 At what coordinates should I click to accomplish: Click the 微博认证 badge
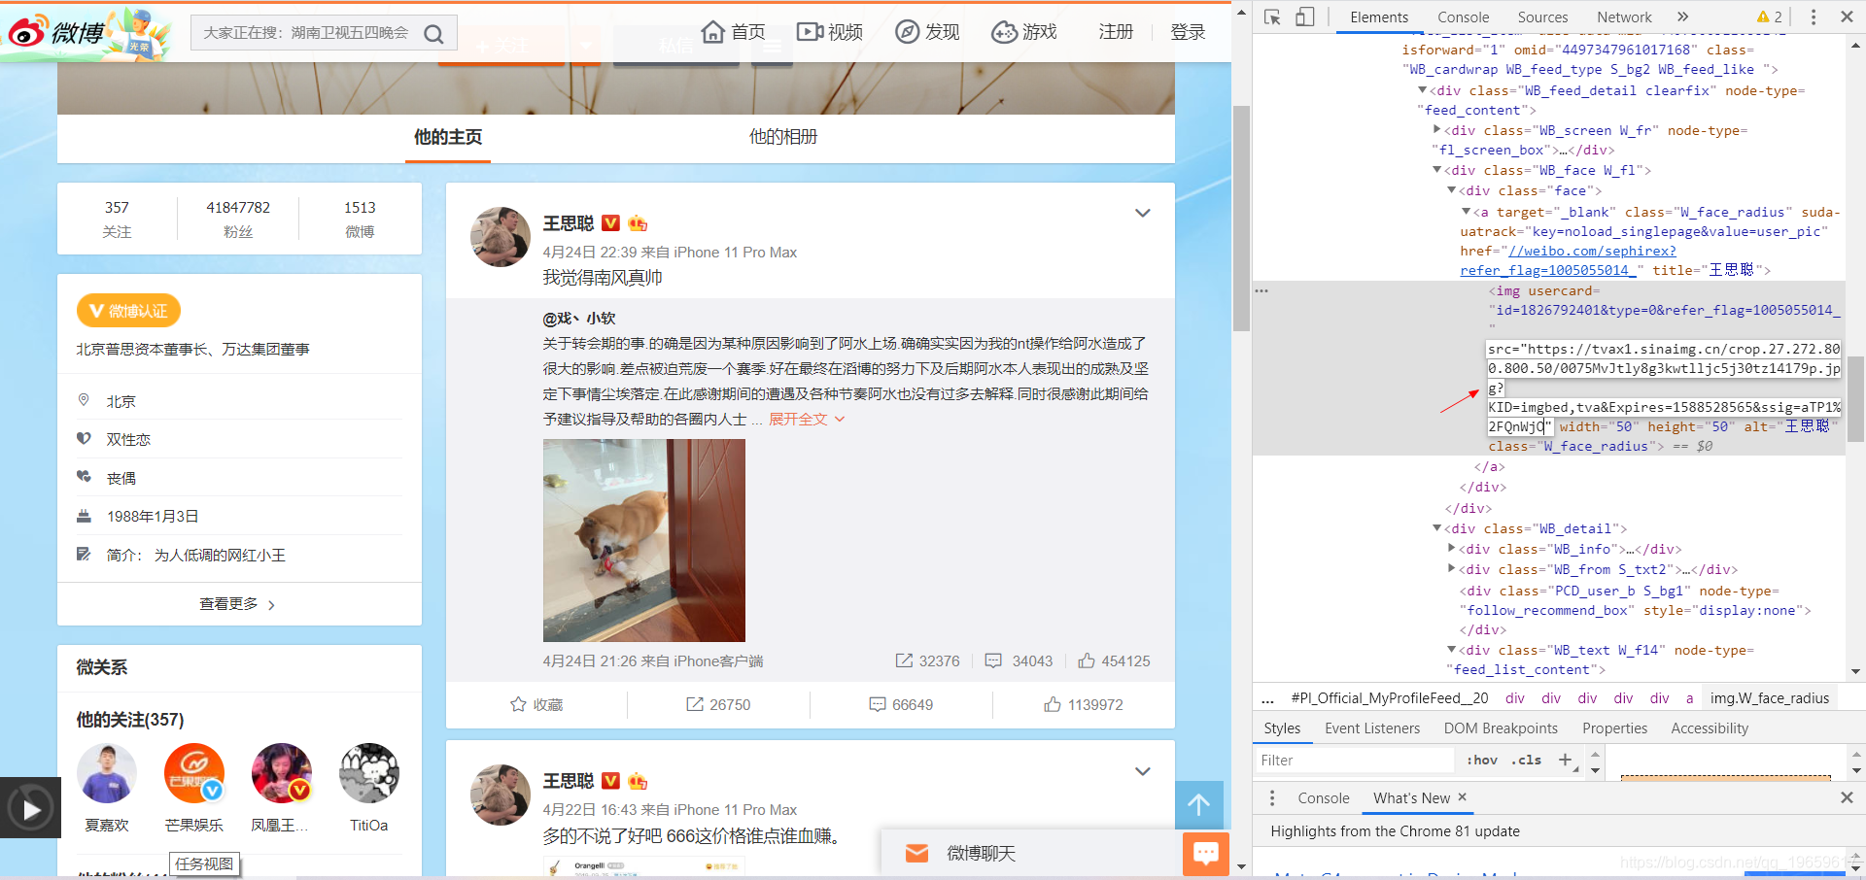tap(128, 311)
